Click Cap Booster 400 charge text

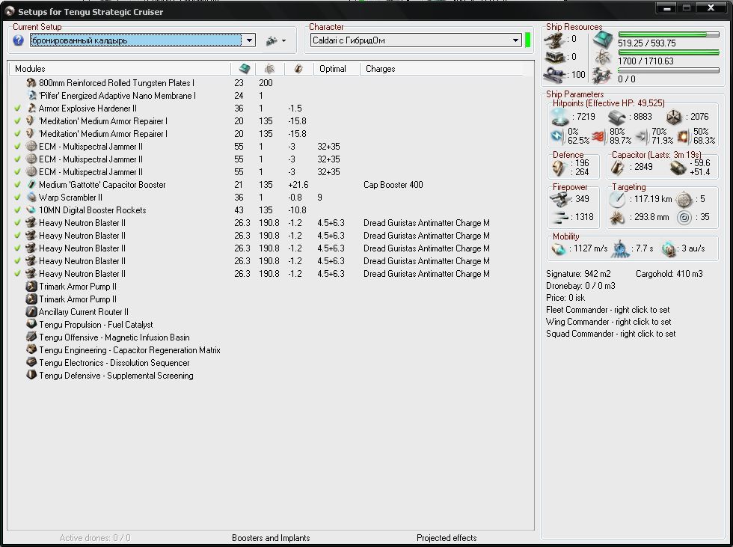(393, 185)
